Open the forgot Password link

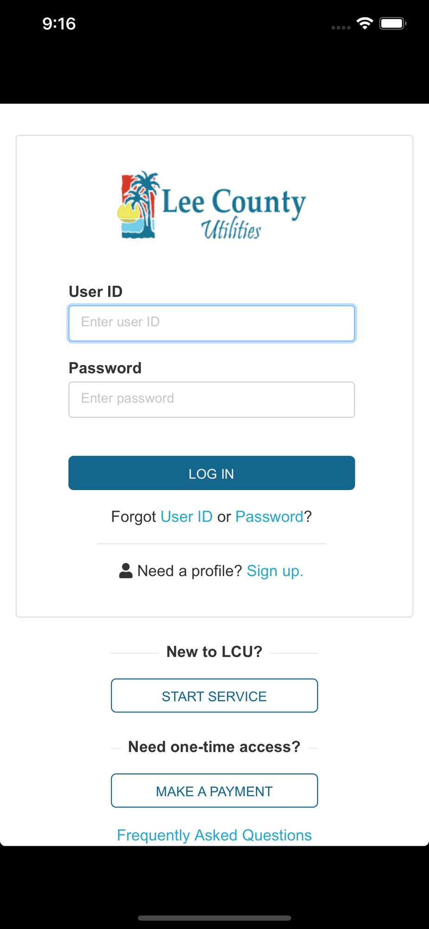[x=269, y=517]
